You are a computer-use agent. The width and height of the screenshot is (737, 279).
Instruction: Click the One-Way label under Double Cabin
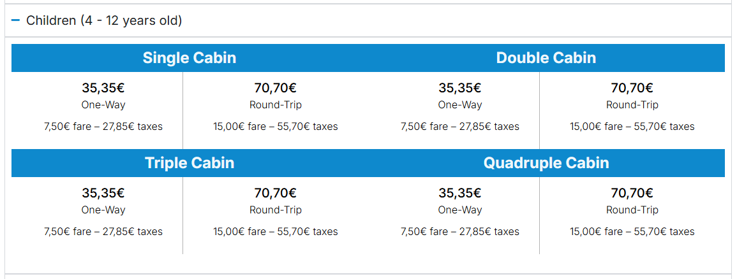coord(459,105)
